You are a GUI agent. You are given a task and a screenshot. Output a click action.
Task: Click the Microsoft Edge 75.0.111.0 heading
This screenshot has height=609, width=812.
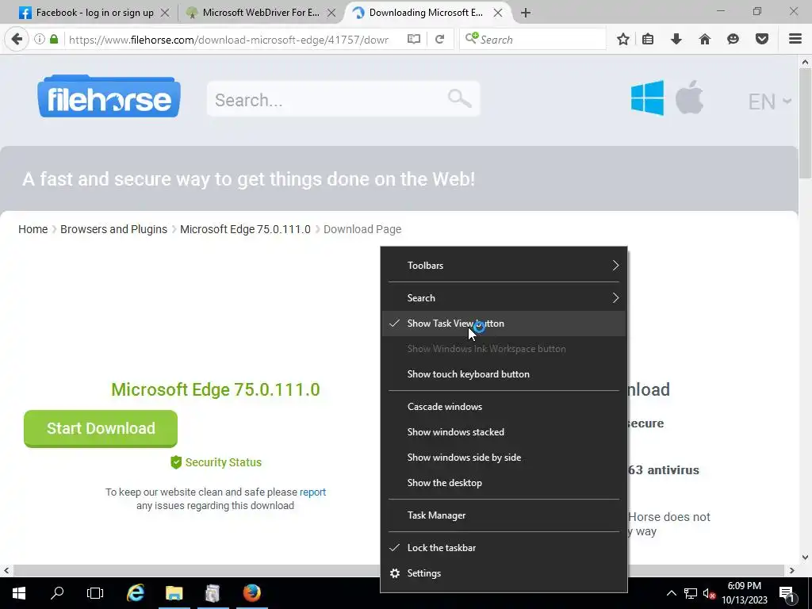point(216,389)
